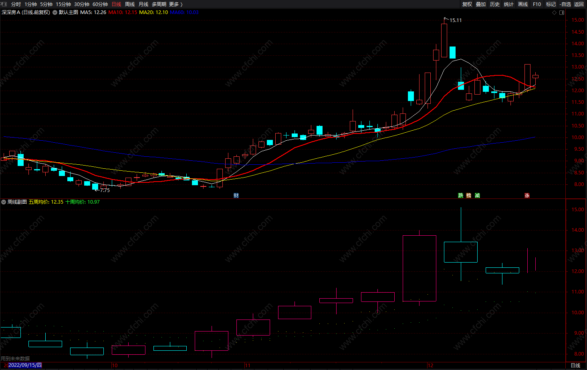Click the 日线 label at bottom right

click(x=575, y=366)
